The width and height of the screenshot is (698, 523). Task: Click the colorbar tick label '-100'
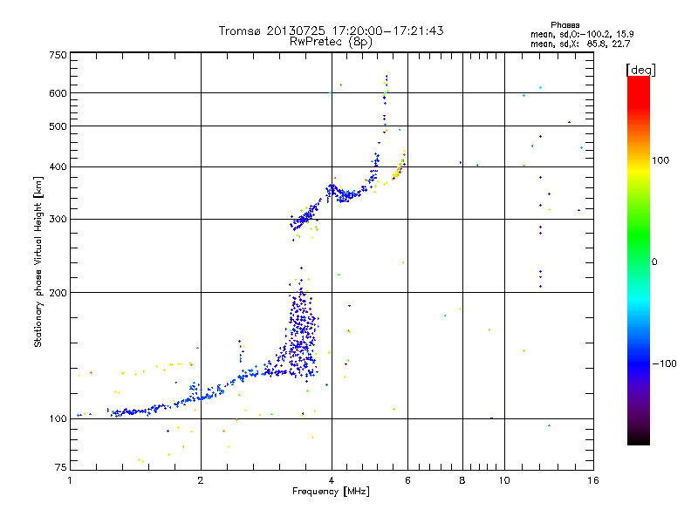click(664, 363)
